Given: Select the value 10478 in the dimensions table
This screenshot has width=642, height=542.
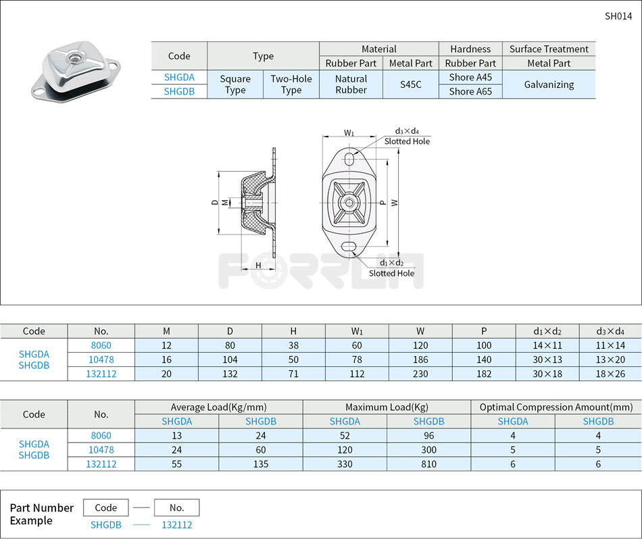Looking at the screenshot, I should (x=101, y=360).
